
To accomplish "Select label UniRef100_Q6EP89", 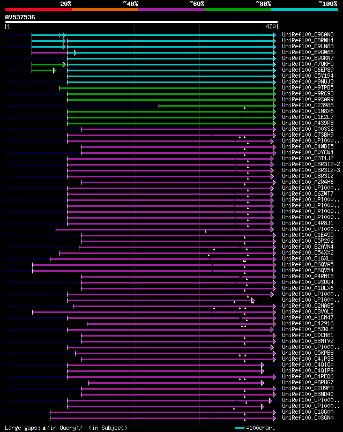I will point(308,70).
